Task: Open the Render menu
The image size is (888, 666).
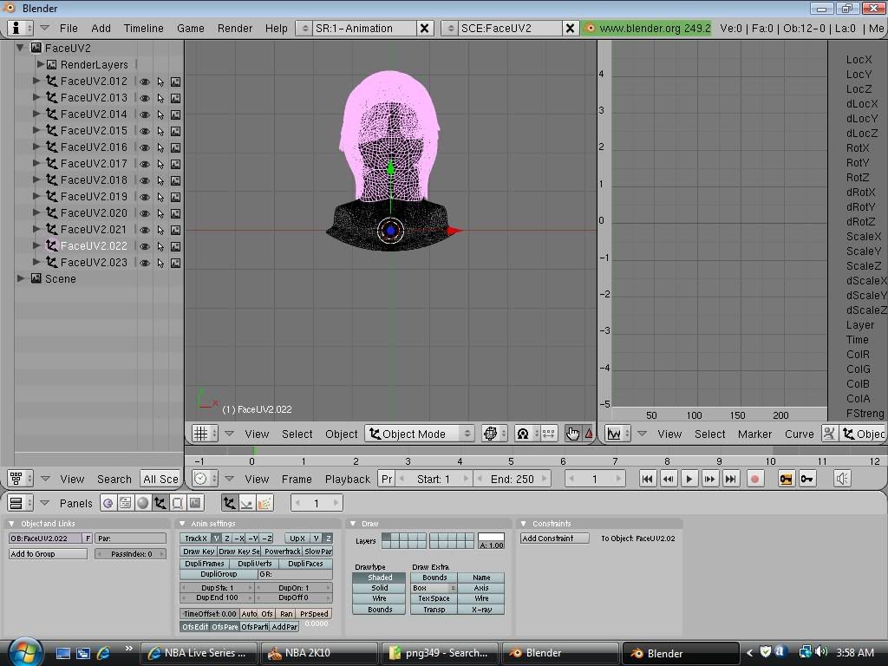Action: pyautogui.click(x=235, y=28)
